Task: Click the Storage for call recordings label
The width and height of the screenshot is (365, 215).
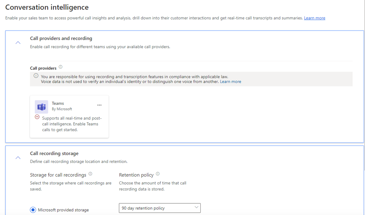Action: pyautogui.click(x=58, y=175)
